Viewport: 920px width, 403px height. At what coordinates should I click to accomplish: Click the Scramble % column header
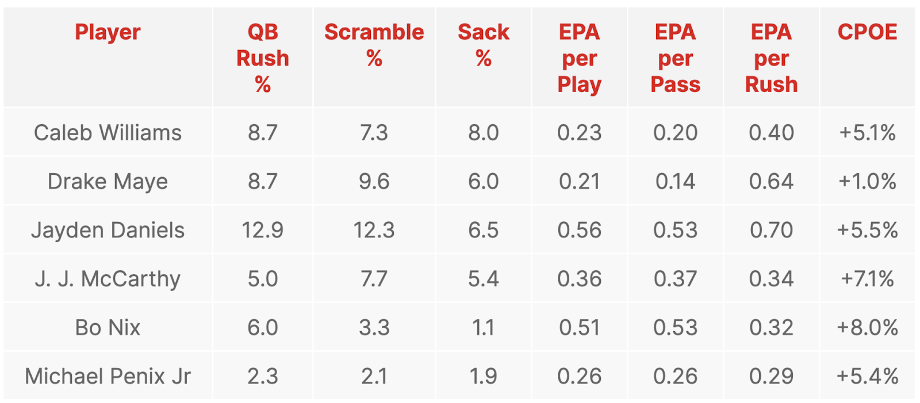(374, 45)
